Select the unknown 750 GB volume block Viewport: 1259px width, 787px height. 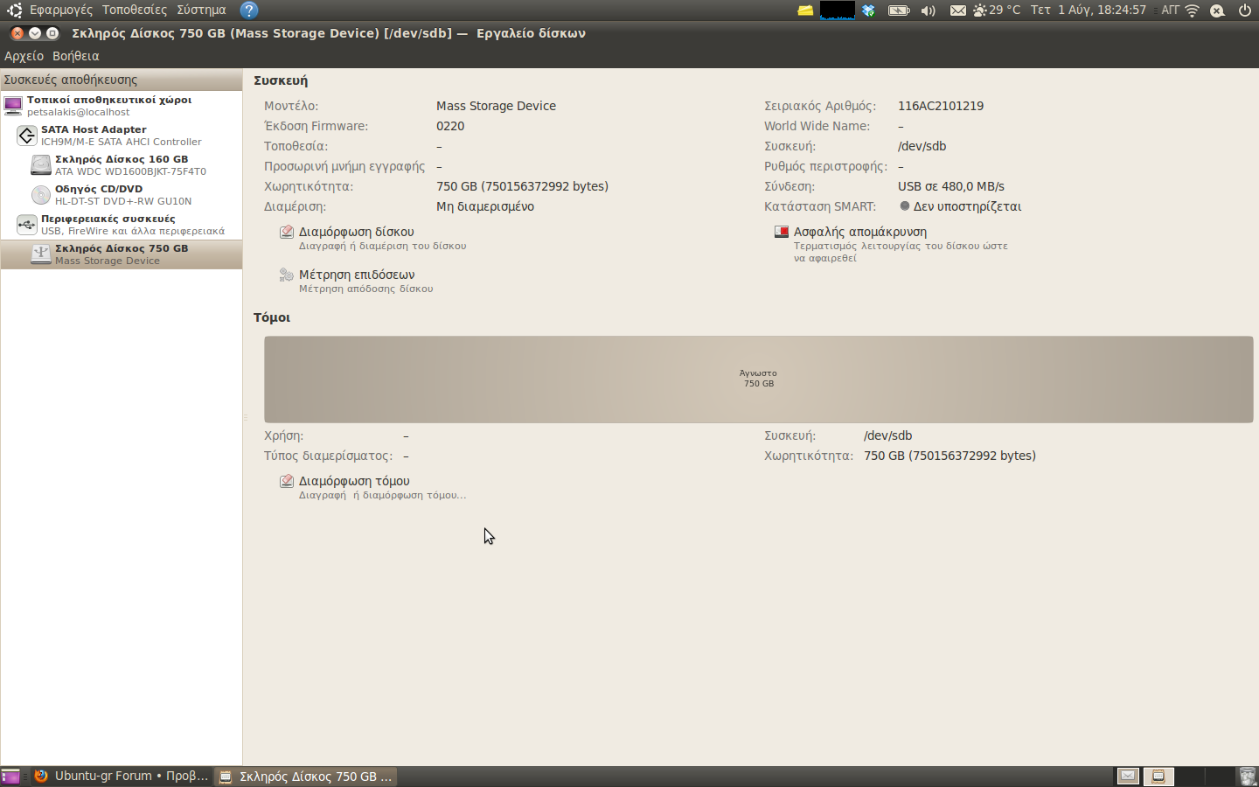click(758, 379)
